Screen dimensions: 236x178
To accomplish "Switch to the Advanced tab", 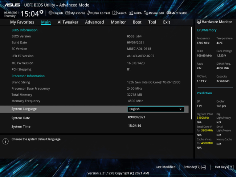I will (x=95, y=22).
